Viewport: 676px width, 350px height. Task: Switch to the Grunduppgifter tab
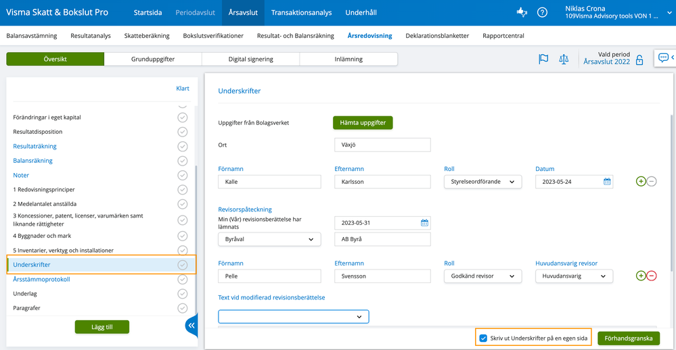point(153,59)
